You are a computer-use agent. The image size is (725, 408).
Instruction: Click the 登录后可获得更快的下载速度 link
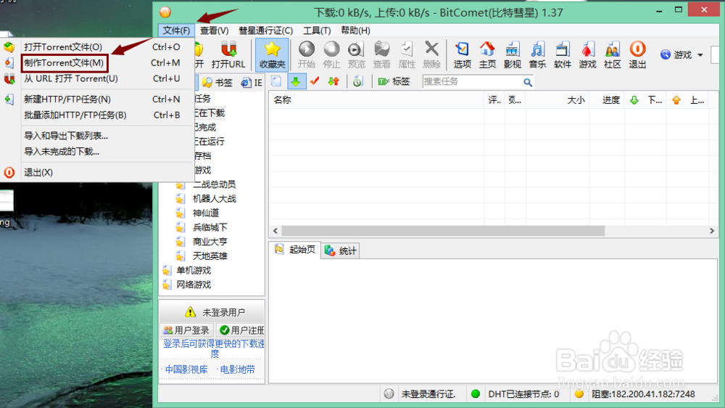[x=214, y=348]
